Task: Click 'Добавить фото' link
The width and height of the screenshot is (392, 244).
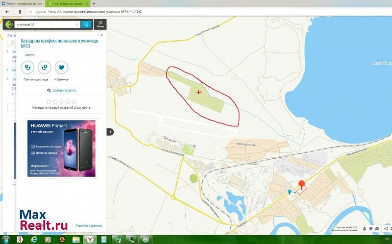Action: pyautogui.click(x=61, y=90)
